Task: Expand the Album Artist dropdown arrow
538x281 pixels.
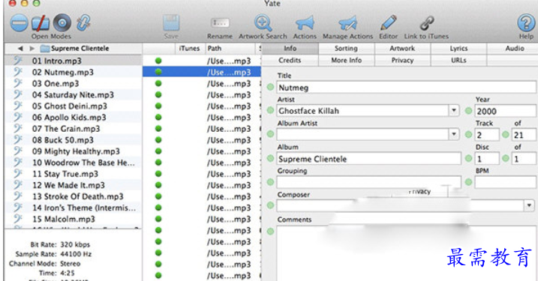Action: pos(454,134)
